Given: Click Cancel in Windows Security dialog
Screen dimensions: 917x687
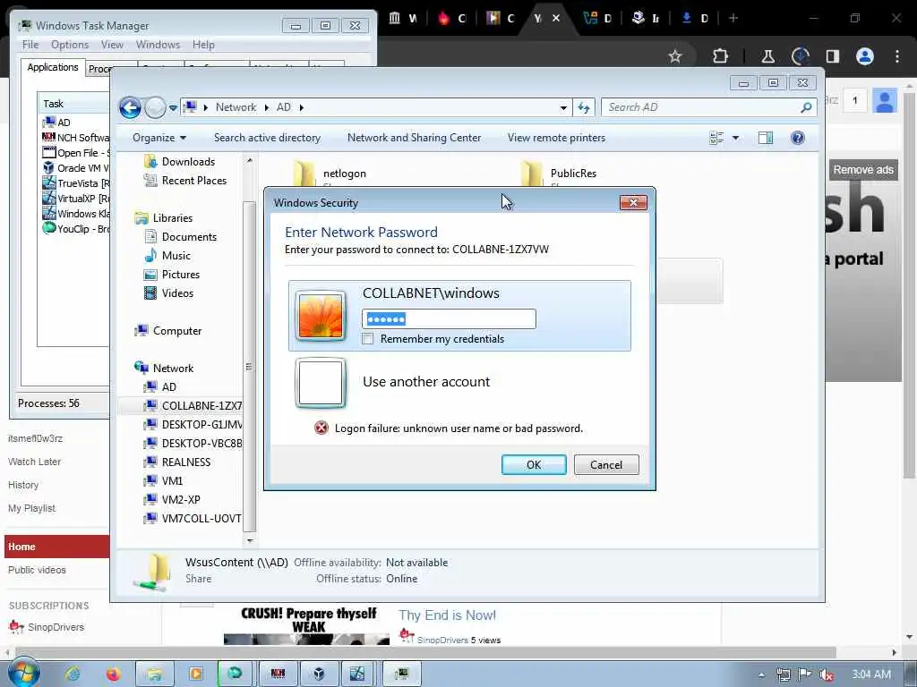Looking at the screenshot, I should [x=606, y=465].
